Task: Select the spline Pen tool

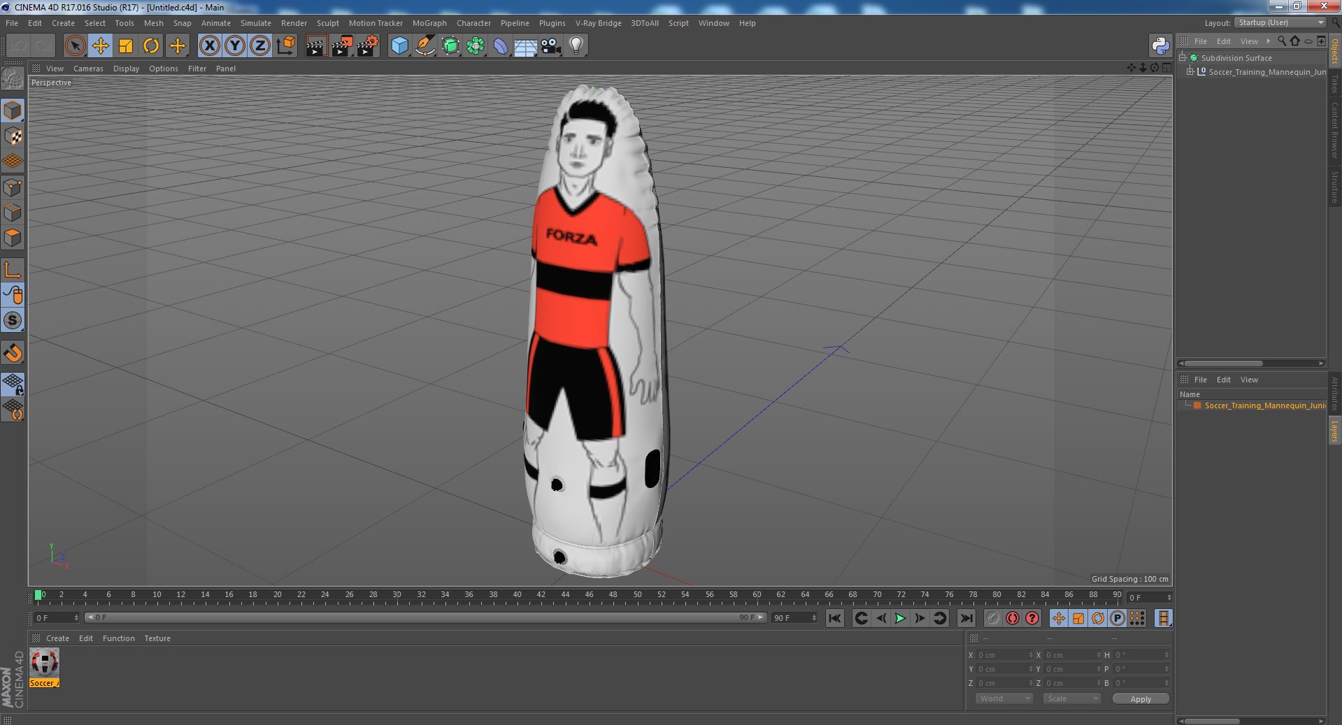Action: pyautogui.click(x=424, y=46)
